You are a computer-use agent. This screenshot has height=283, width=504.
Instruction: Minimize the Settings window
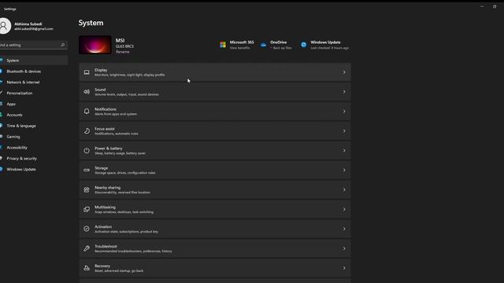click(x=482, y=6)
